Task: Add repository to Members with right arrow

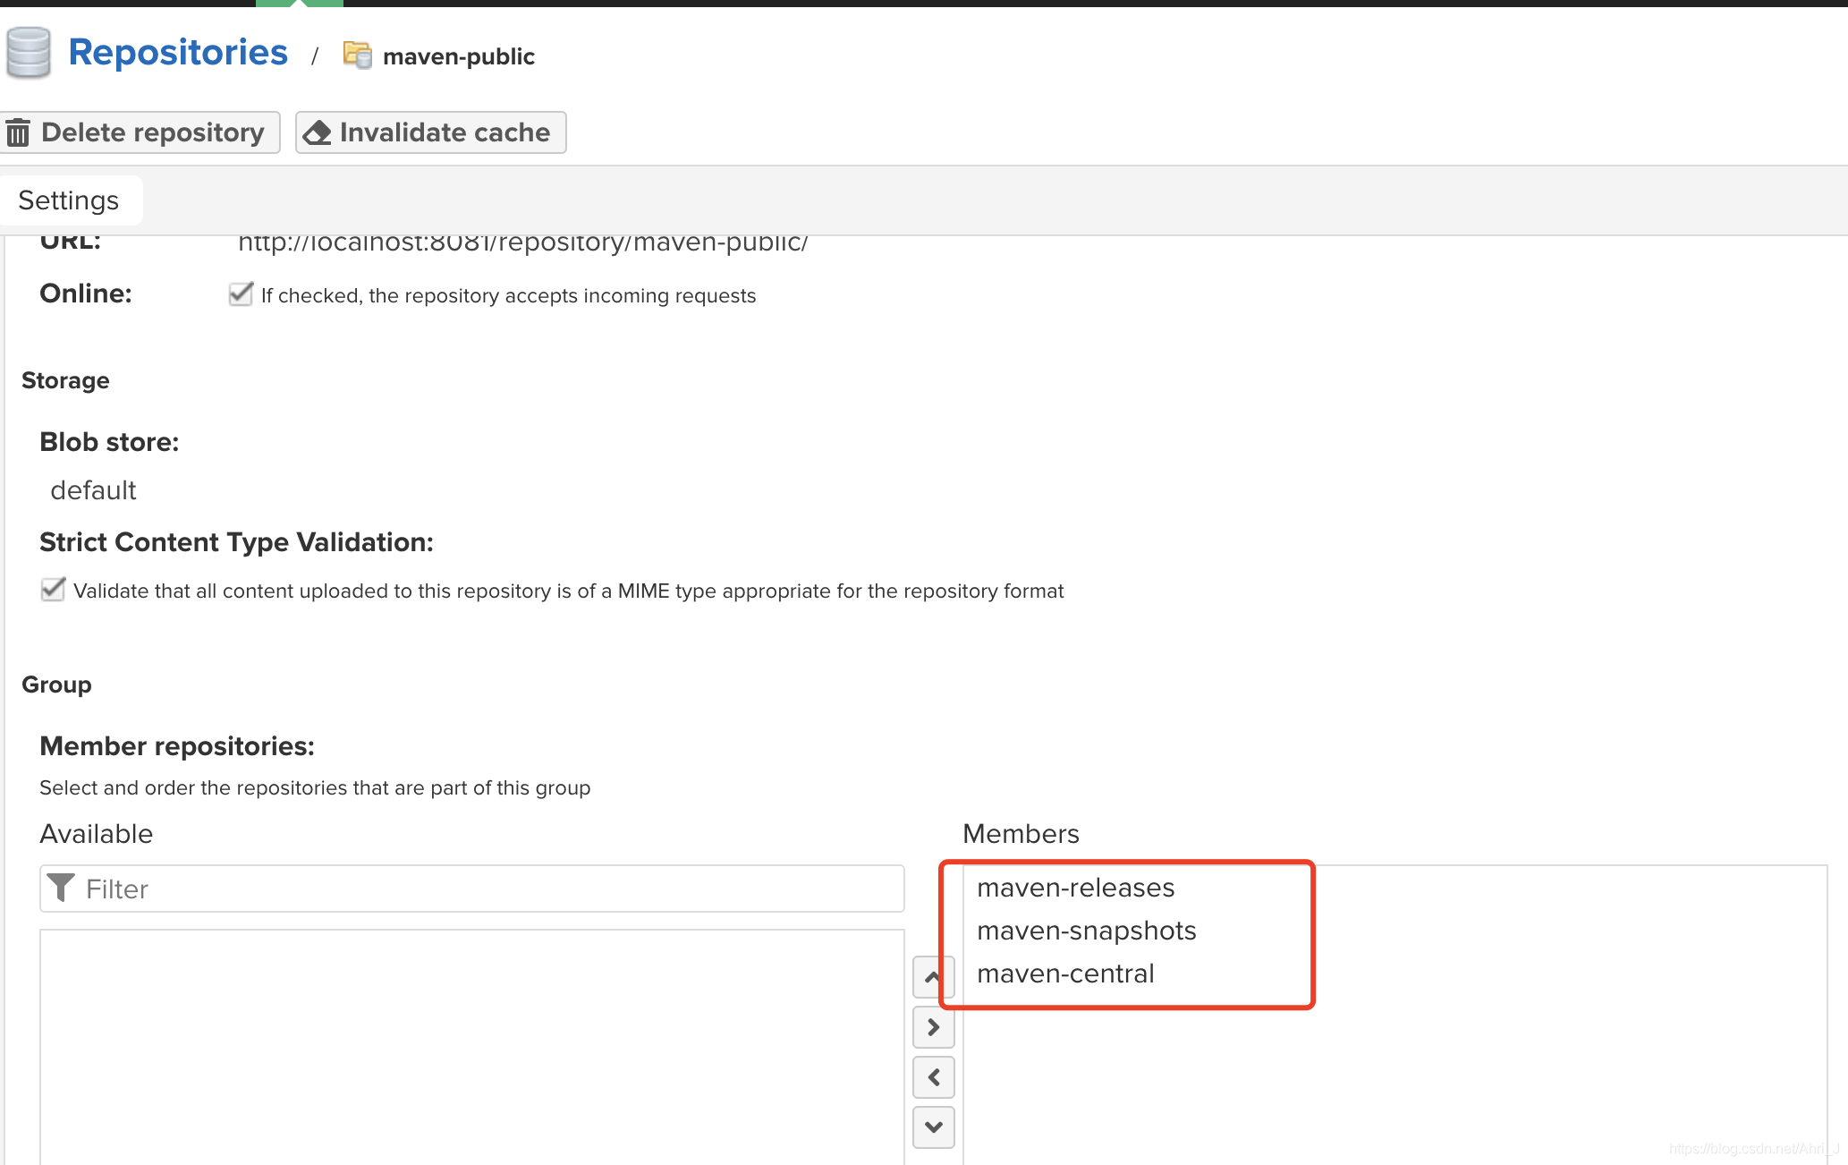Action: (933, 1027)
